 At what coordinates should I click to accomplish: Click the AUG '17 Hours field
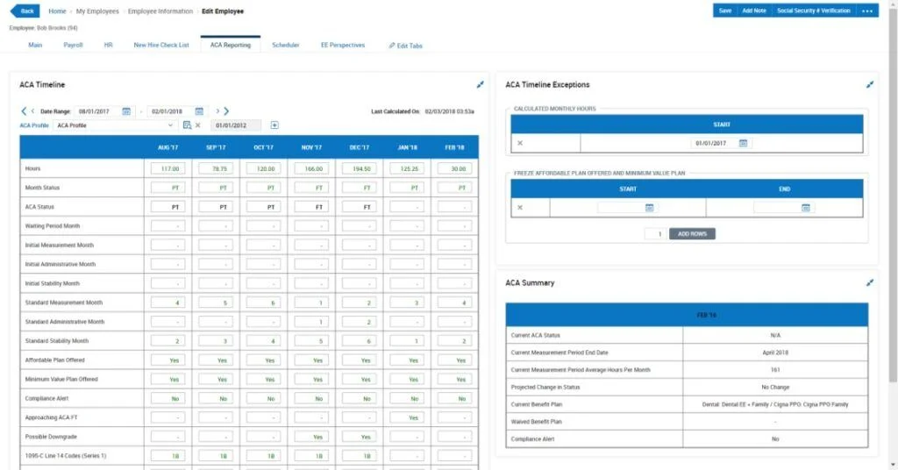[167, 168]
